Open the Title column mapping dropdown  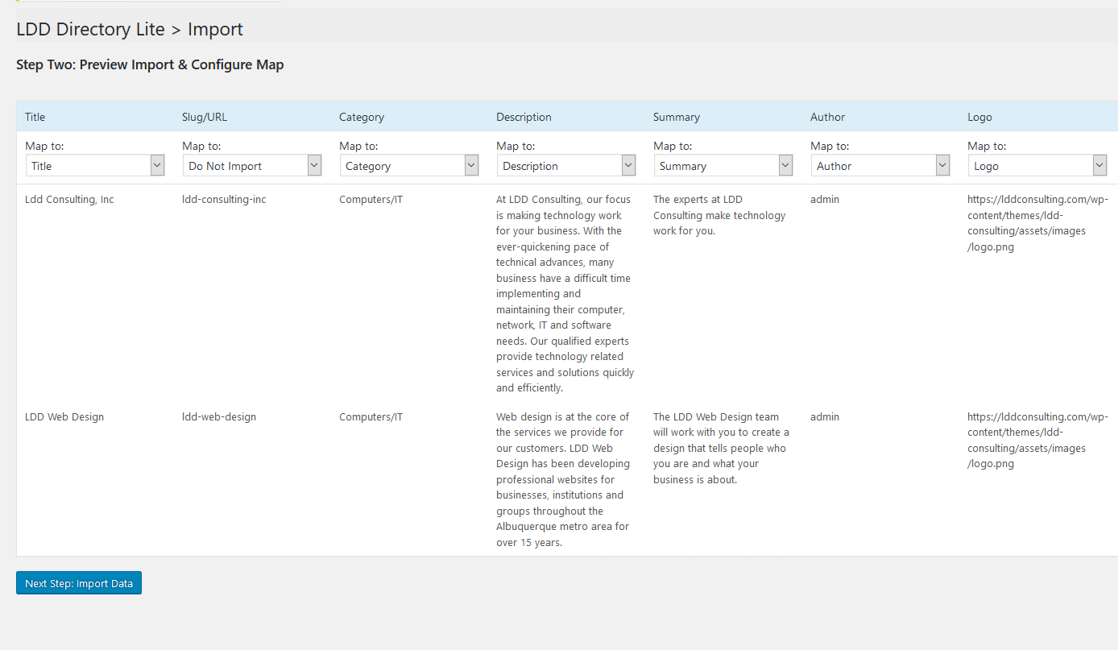tap(95, 165)
